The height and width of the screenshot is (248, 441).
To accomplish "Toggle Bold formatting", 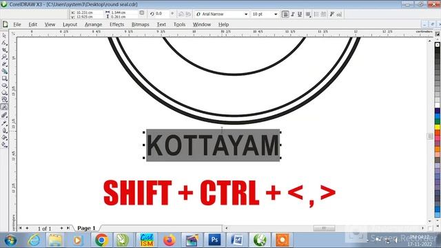I will (285, 14).
